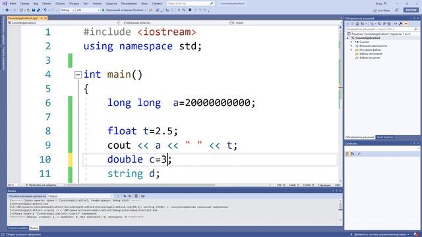Click the Save All icon
This screenshot has width=422, height=237.
click(x=38, y=11)
